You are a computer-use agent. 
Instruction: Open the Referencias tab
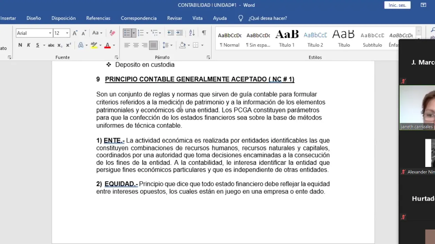click(x=98, y=18)
